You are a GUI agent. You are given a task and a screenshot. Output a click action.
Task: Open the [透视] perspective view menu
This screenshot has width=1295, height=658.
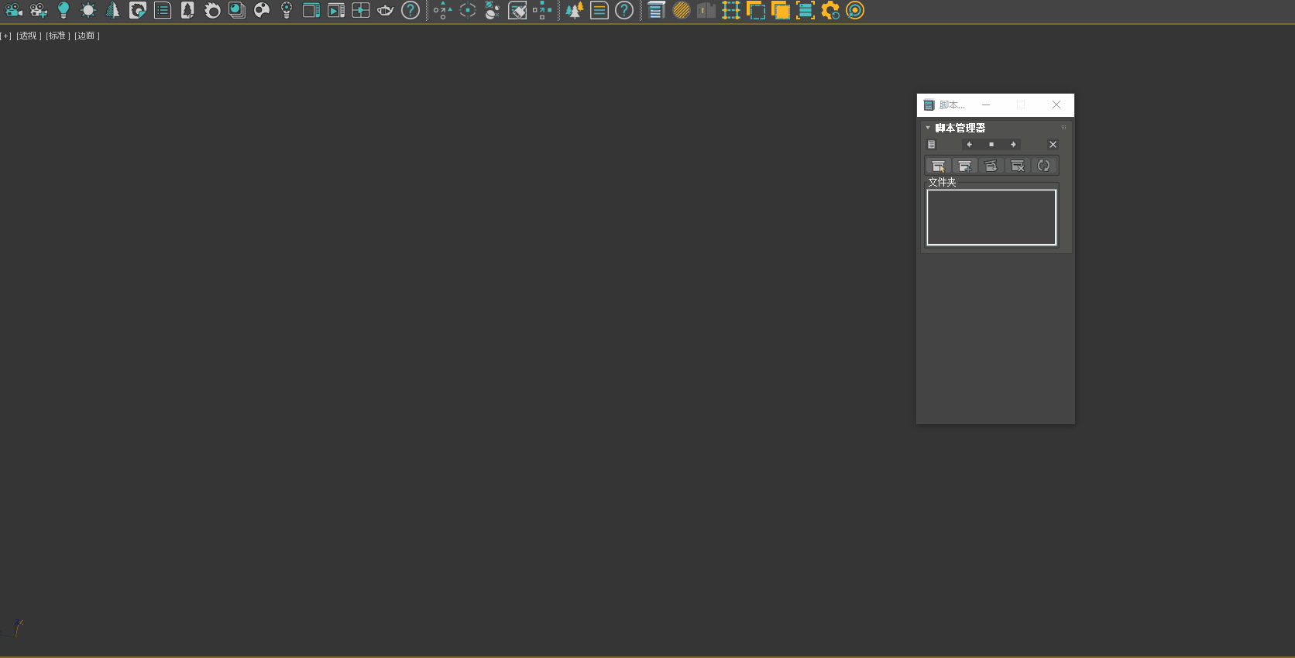point(29,36)
